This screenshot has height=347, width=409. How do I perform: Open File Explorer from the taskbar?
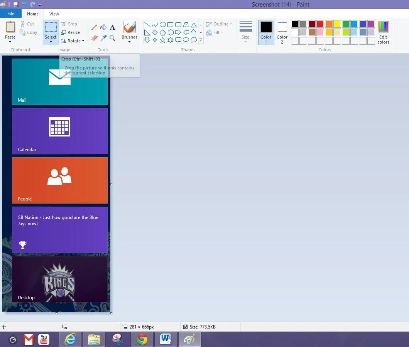click(94, 339)
